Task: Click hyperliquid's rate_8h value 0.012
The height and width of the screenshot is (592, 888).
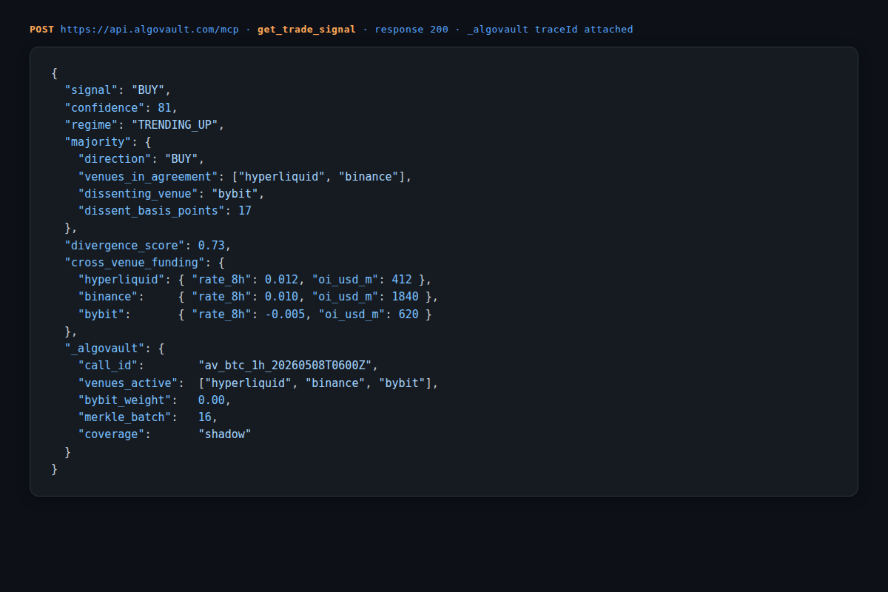Action: [x=282, y=280]
